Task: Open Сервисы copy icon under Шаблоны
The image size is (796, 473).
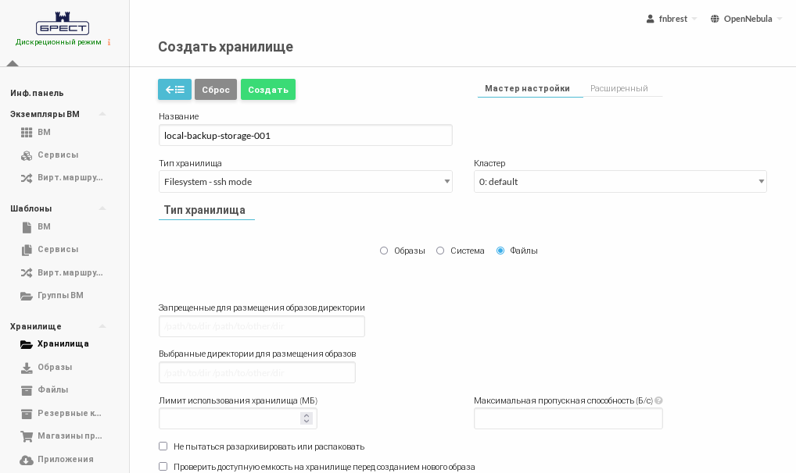Action: (27, 250)
